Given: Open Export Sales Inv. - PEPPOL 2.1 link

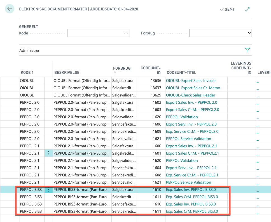Looking at the screenshot, I should 191,146.
